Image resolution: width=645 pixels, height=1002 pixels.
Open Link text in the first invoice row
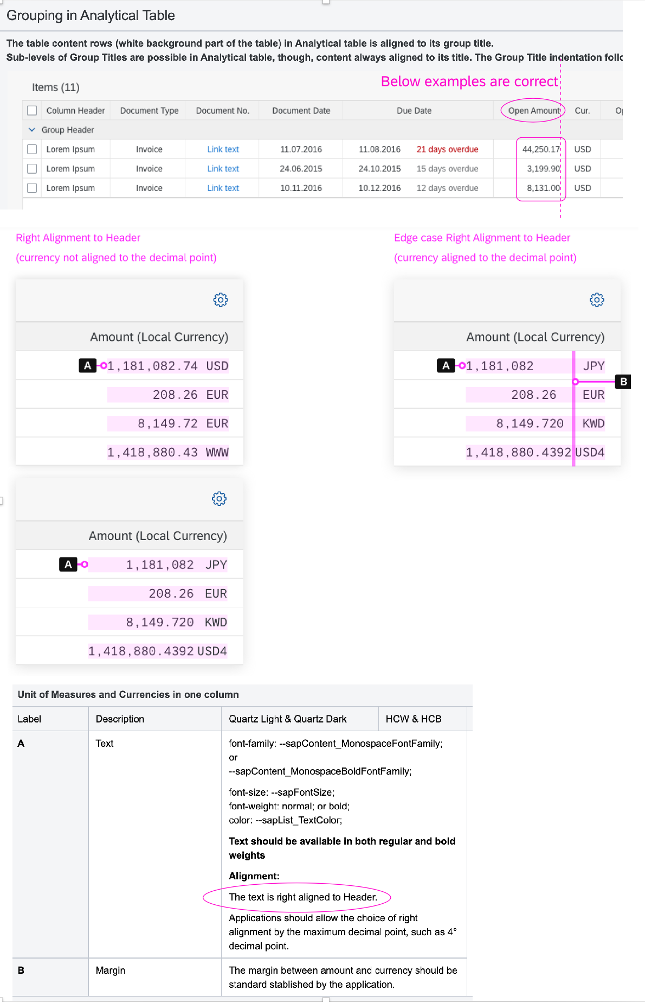coord(222,149)
